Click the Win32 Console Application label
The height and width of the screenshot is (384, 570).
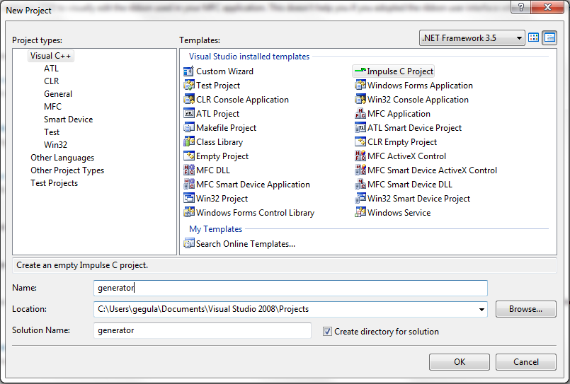[418, 100]
